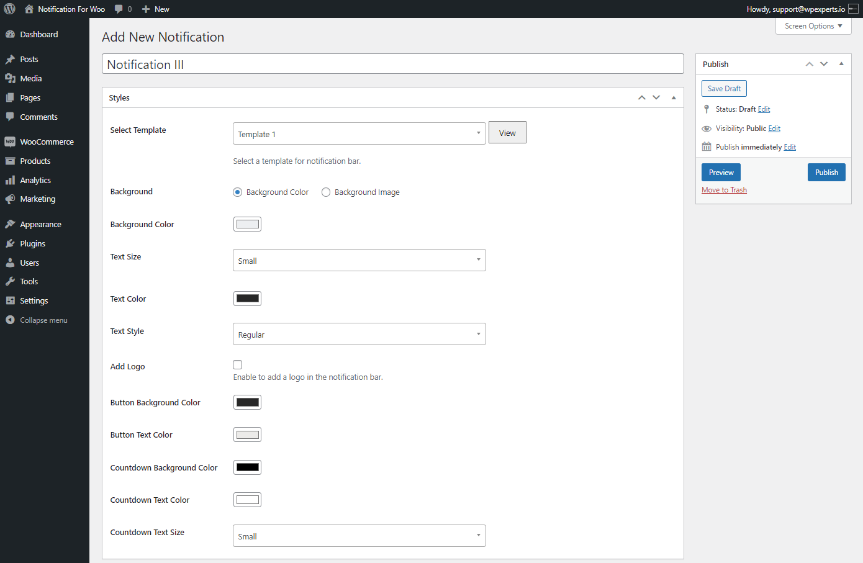Click the plus icon next to New
Viewport: 863px width, 563px height.
[x=146, y=9]
